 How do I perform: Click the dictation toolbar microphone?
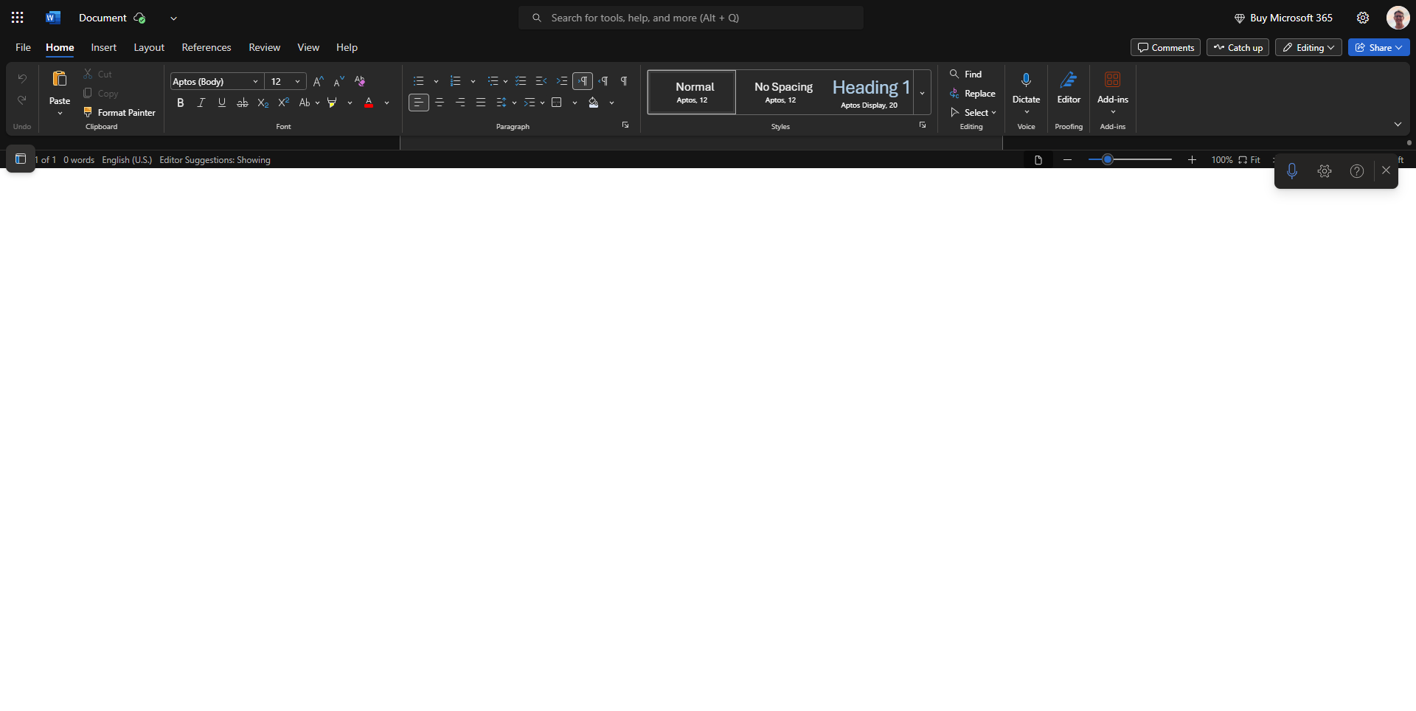[x=1291, y=171]
